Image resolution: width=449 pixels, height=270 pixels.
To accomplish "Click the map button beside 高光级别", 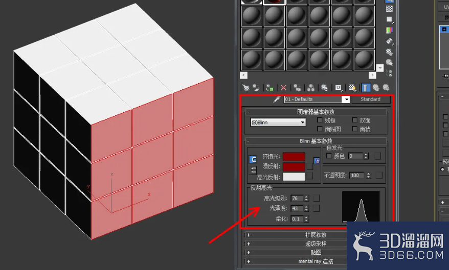I will coord(316,198).
